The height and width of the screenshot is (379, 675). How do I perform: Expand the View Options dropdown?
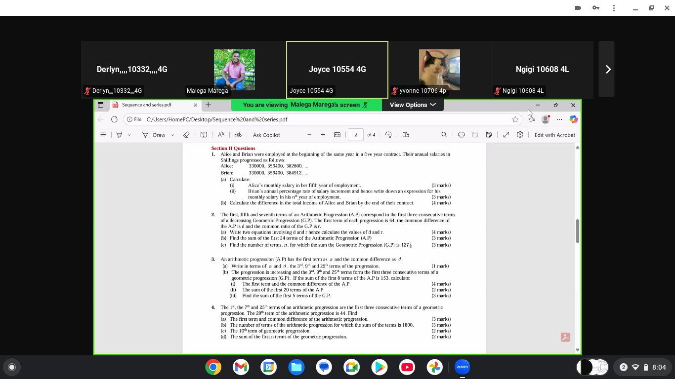point(412,105)
